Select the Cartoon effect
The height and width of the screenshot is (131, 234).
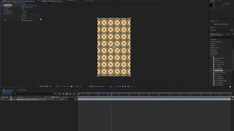[218, 60]
